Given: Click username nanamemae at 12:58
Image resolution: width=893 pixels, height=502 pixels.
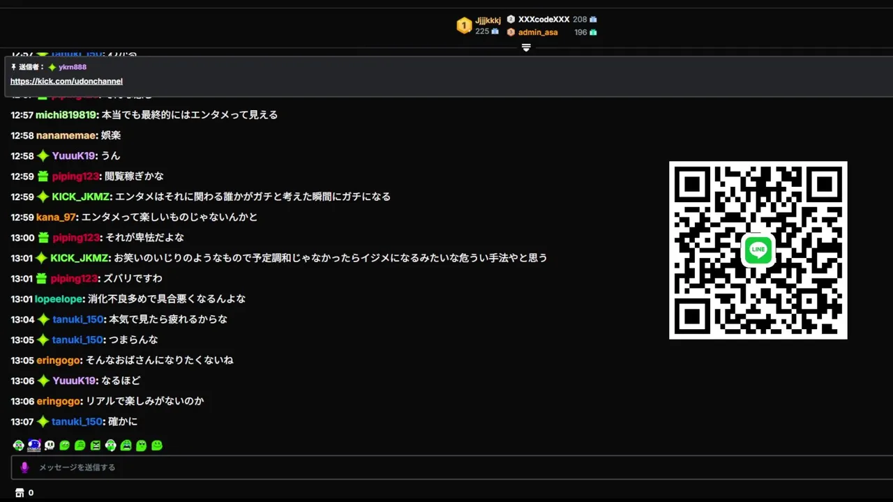Looking at the screenshot, I should pyautogui.click(x=67, y=135).
